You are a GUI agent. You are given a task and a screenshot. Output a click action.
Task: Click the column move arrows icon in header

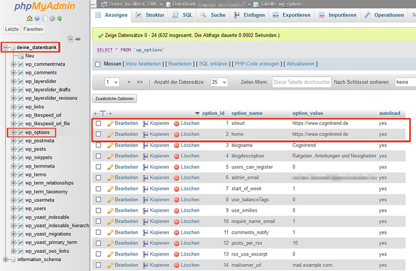coord(103,113)
